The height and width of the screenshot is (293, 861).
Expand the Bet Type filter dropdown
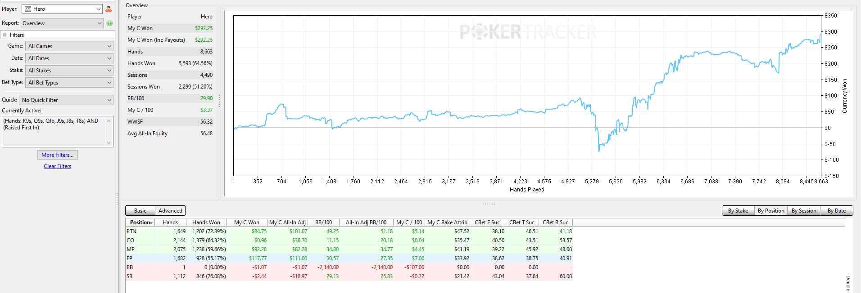click(69, 83)
